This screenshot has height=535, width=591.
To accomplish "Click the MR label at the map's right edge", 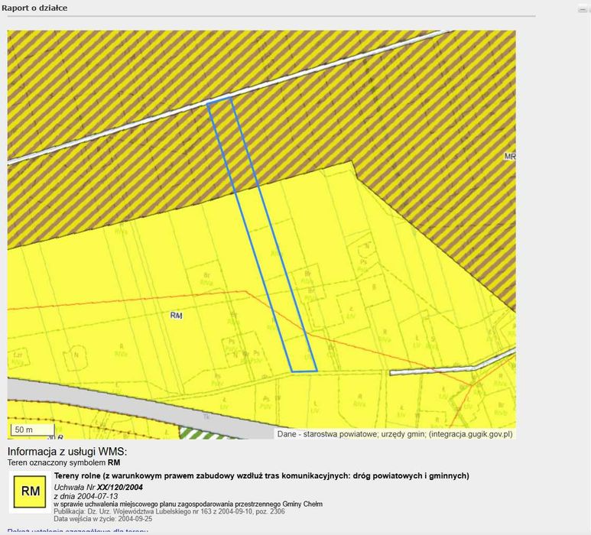I will click(x=510, y=156).
